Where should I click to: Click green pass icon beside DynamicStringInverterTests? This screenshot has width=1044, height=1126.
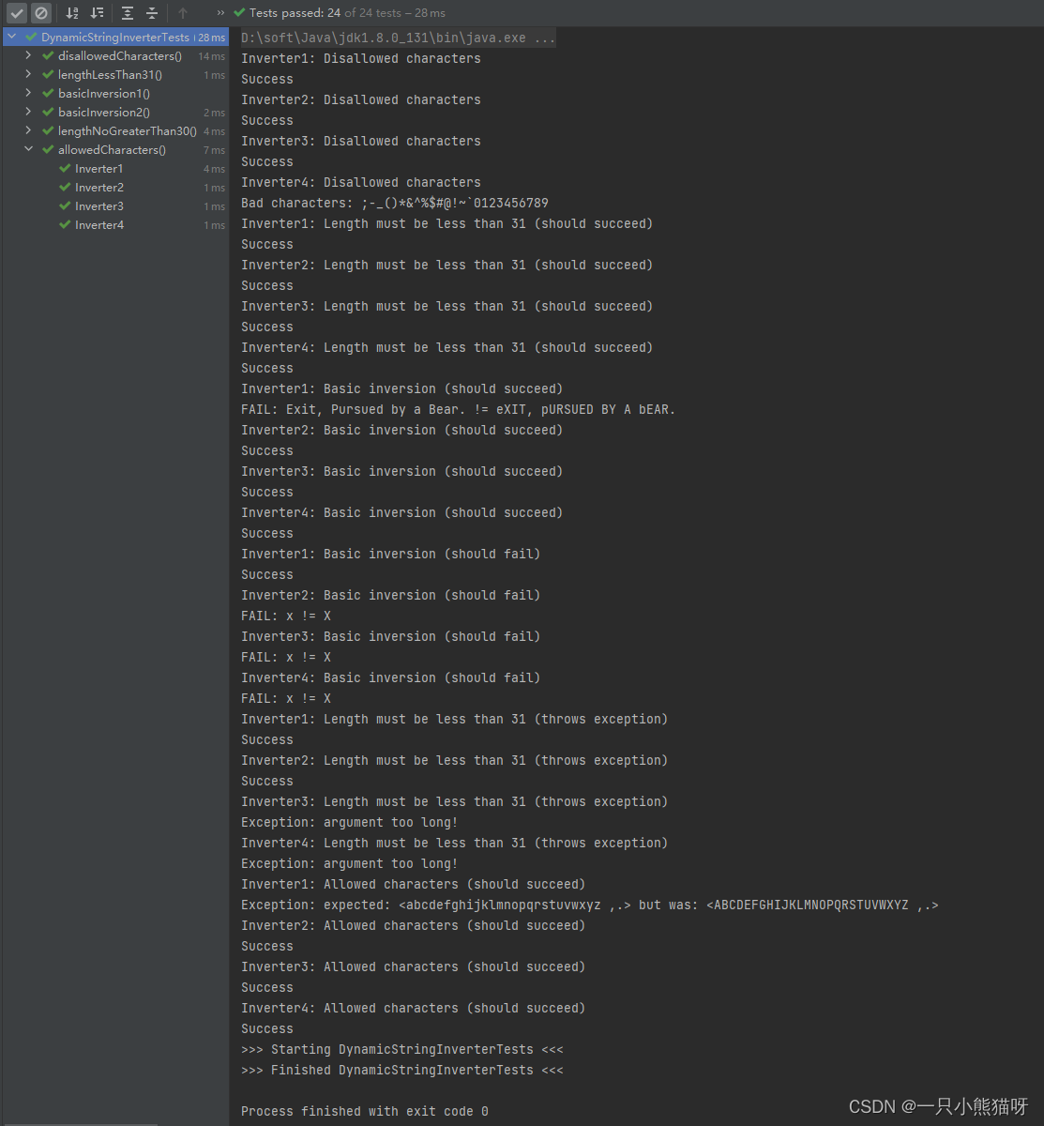click(31, 38)
